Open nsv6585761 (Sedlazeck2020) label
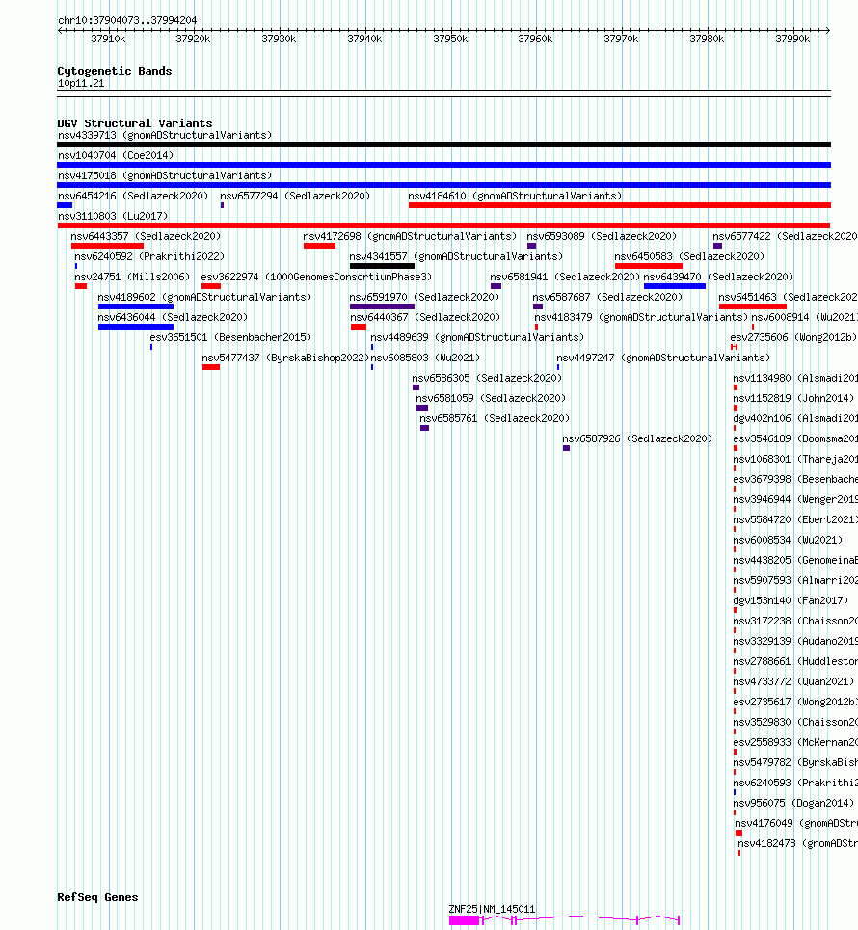 click(495, 418)
